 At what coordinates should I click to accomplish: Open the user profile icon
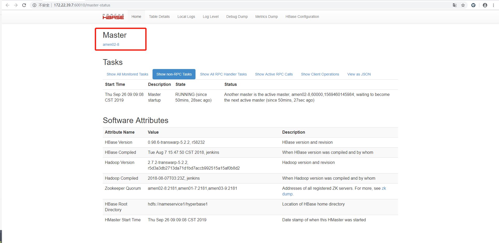(485, 5)
